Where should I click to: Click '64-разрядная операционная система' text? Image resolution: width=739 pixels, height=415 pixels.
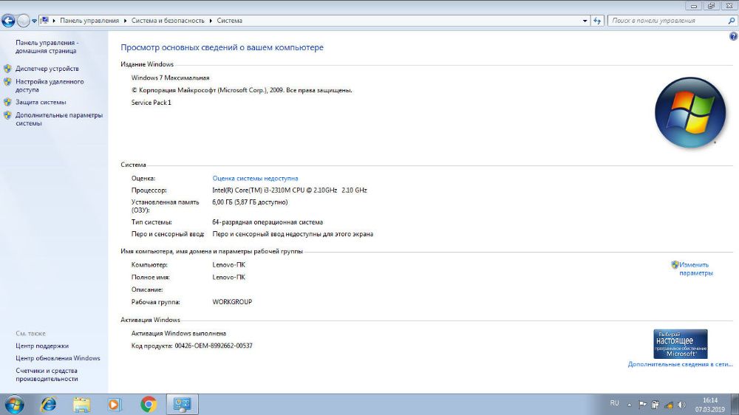268,222
